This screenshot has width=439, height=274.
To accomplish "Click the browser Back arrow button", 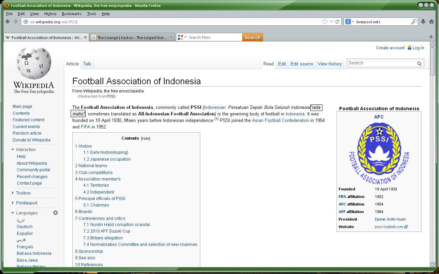I will 8,22.
